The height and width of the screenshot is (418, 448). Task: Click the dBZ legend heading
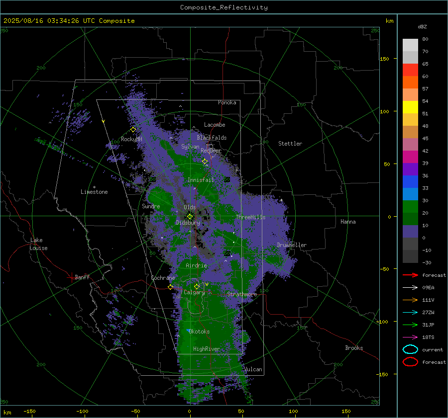coord(422,27)
